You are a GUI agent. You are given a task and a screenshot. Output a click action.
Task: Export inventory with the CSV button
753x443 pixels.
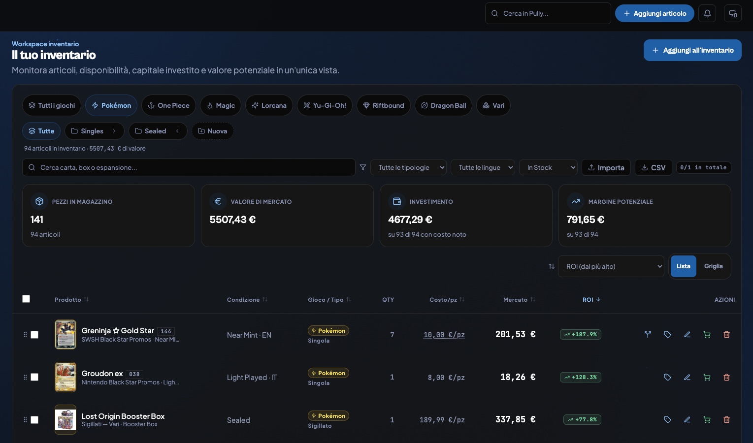654,167
